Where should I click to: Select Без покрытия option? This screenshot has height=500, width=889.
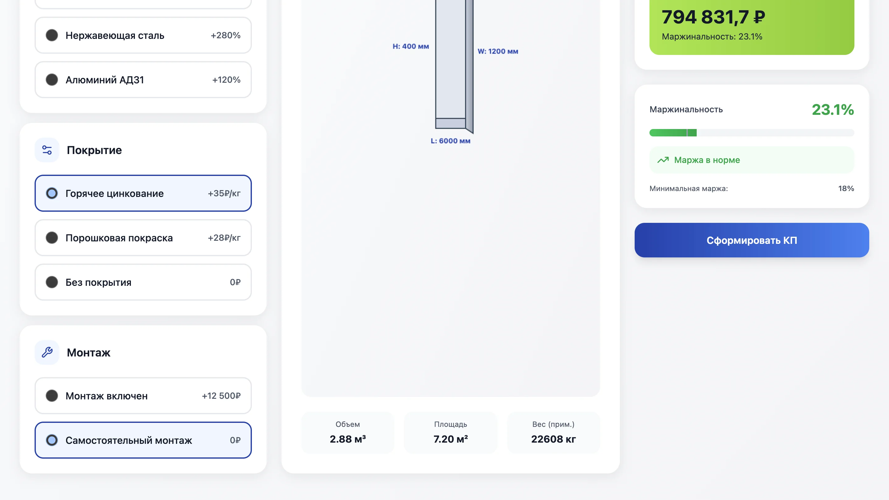[x=143, y=282]
